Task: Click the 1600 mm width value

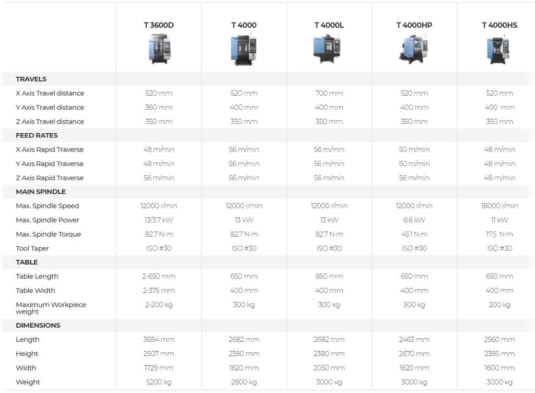Action: (x=499, y=368)
